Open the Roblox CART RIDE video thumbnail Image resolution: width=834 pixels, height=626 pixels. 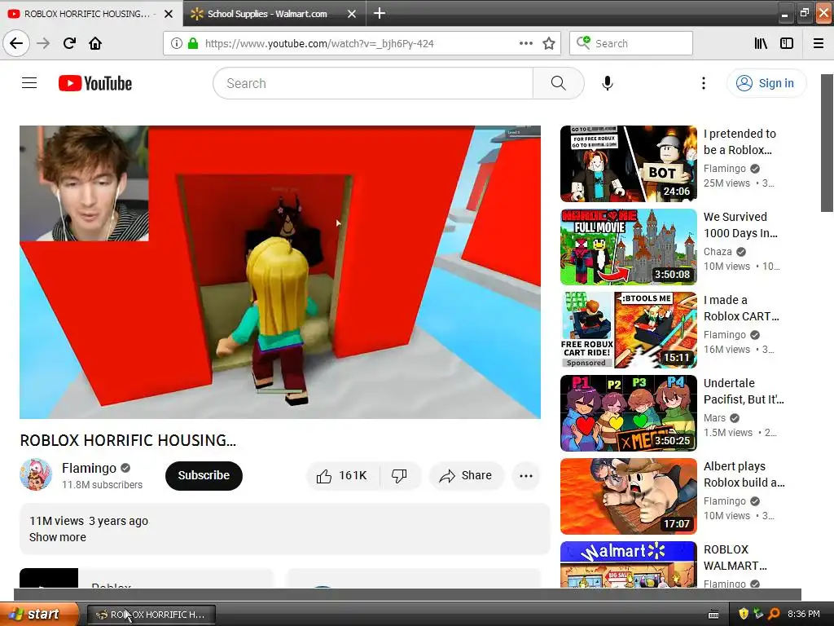pos(628,329)
